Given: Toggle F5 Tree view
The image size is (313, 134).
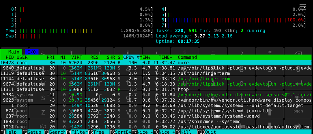Looking at the screenshot, I should tap(99, 132).
